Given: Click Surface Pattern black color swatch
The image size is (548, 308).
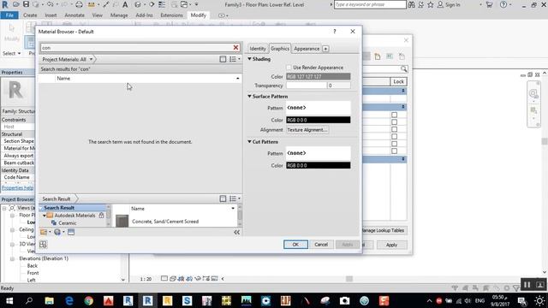Looking at the screenshot, I should coord(319,120).
